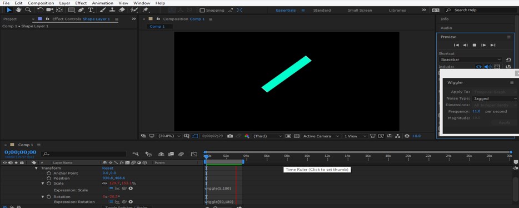This screenshot has width=519, height=208.
Task: Open the composition flowchart icon in viewer
Action: coord(398,136)
